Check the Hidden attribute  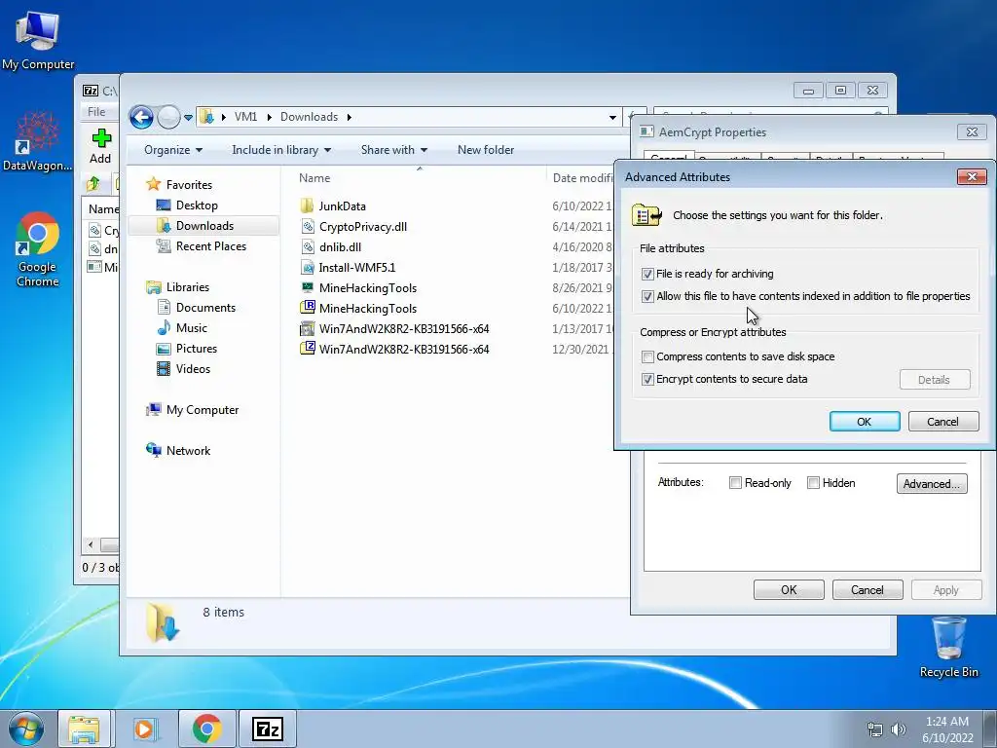click(x=813, y=483)
